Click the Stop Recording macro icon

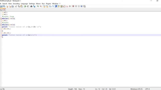click(76, 6)
